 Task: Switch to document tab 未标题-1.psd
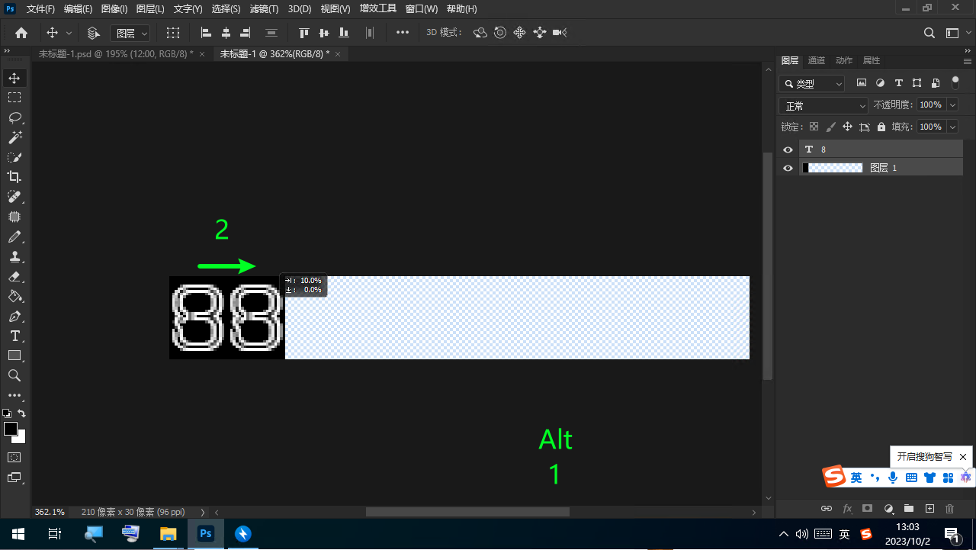coord(115,53)
